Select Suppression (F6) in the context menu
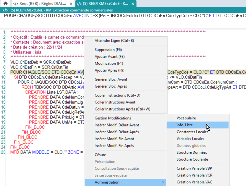This screenshot has height=186, width=246. [x=108, y=50]
